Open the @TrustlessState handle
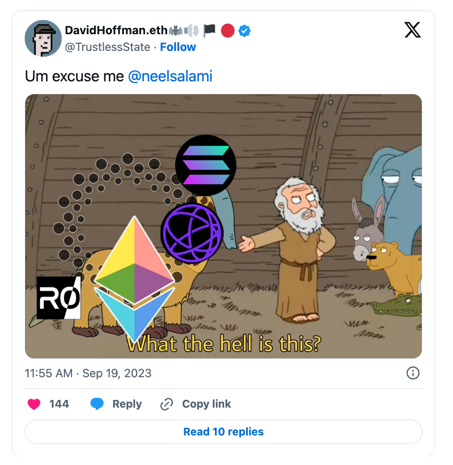The height and width of the screenshot is (465, 453). [107, 47]
